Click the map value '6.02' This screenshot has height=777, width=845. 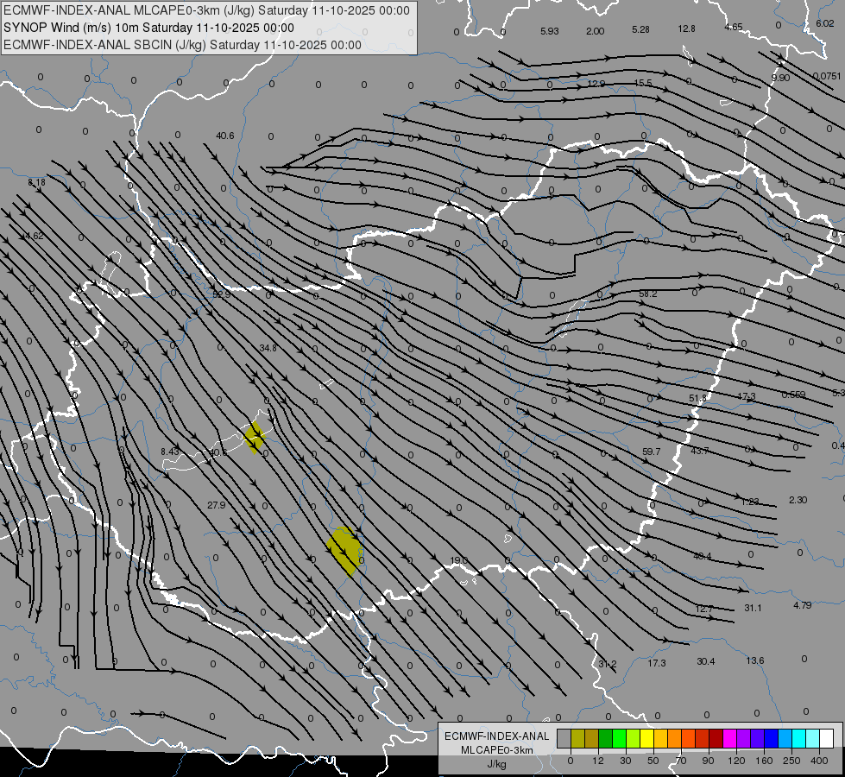coord(824,23)
